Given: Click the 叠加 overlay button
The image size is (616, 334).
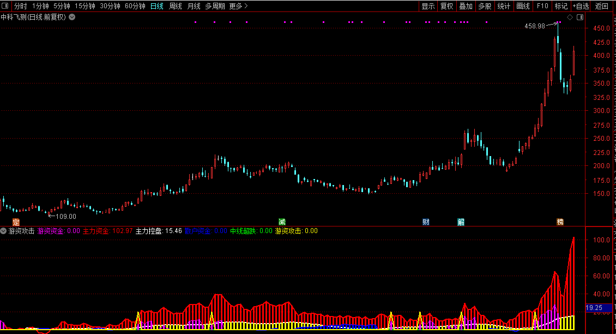Looking at the screenshot, I should pos(466,6).
